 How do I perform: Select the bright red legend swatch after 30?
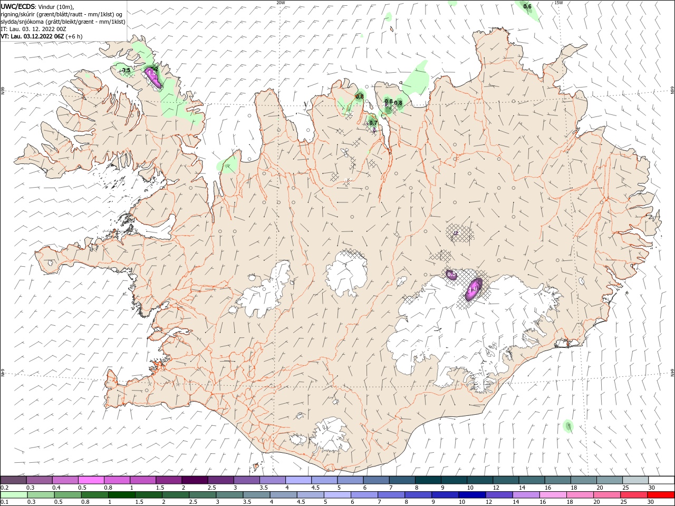coord(662,495)
